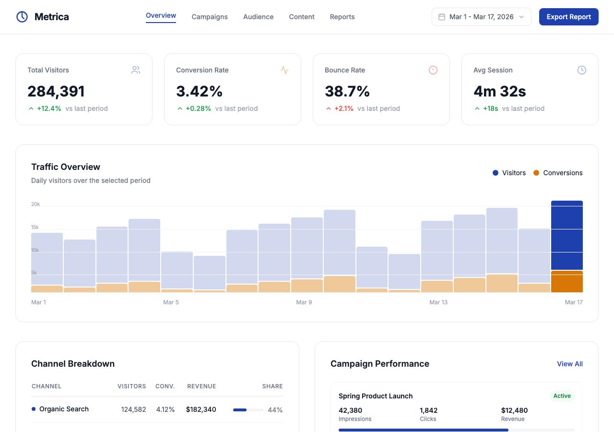Click the 42,380 Impressions value
The width and height of the screenshot is (614, 432).
pyautogui.click(x=350, y=410)
